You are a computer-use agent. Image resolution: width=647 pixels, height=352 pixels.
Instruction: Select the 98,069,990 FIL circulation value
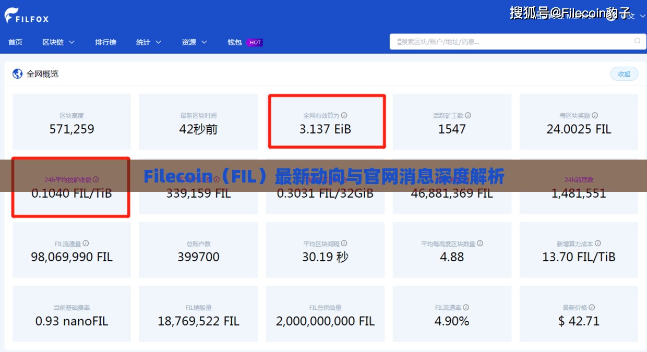tap(72, 257)
